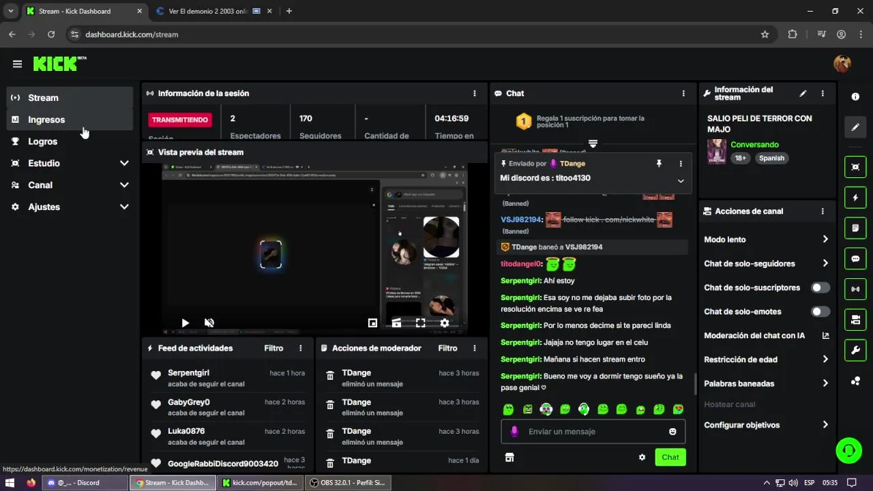The height and width of the screenshot is (491, 873).
Task: Toggle stream info wrench widget in sidebar
Action: tap(855, 350)
